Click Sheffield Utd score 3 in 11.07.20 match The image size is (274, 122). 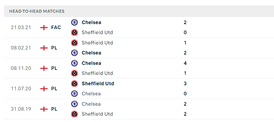(x=185, y=84)
